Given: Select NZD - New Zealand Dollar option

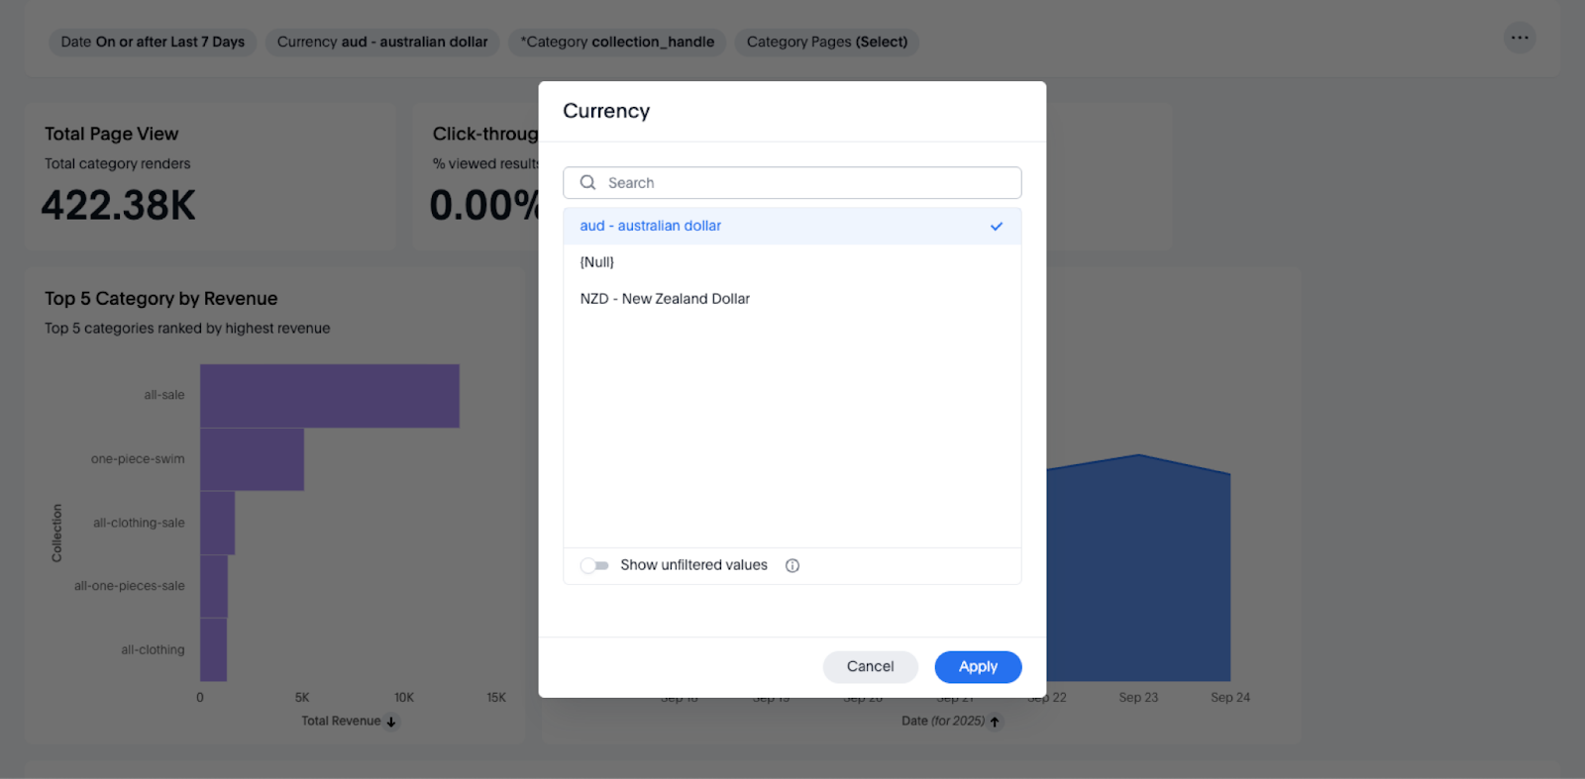Looking at the screenshot, I should (665, 299).
